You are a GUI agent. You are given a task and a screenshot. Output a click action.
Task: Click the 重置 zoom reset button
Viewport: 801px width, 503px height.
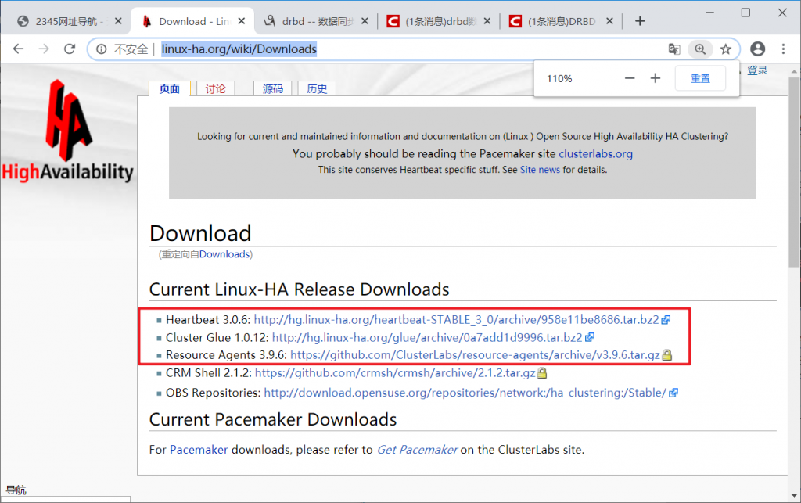700,79
